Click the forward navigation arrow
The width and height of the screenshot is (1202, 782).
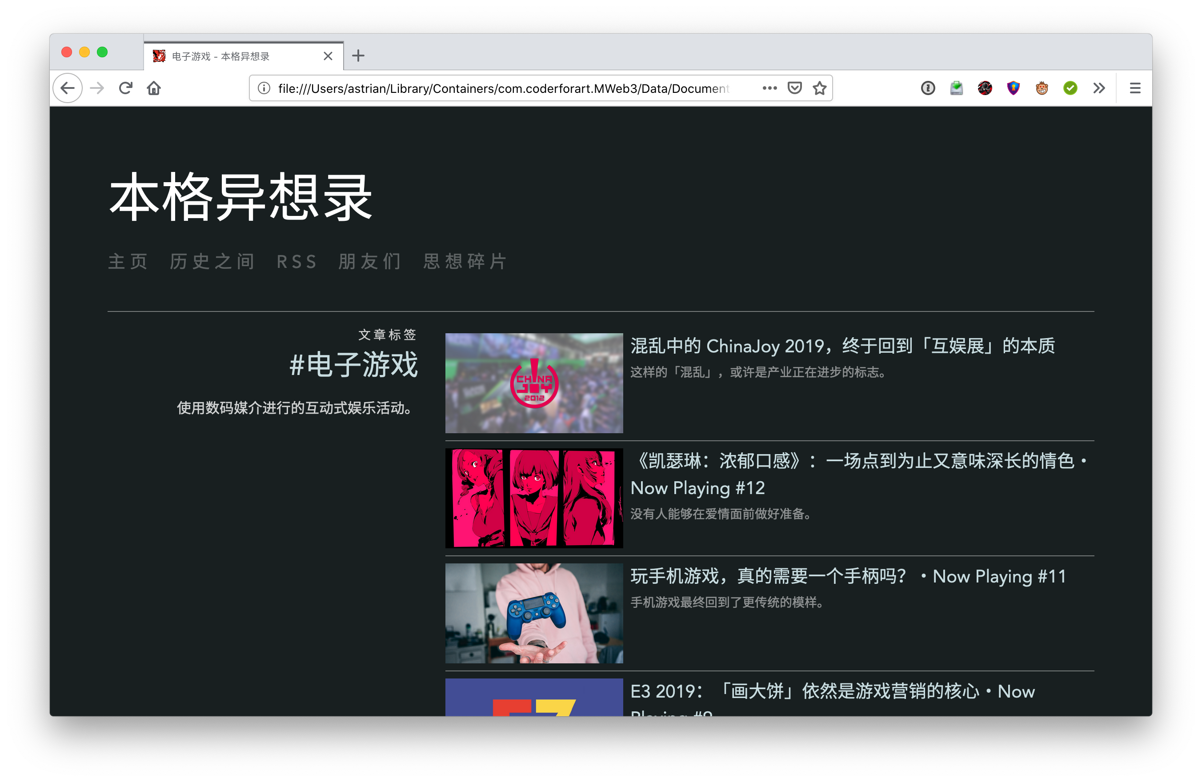click(97, 88)
